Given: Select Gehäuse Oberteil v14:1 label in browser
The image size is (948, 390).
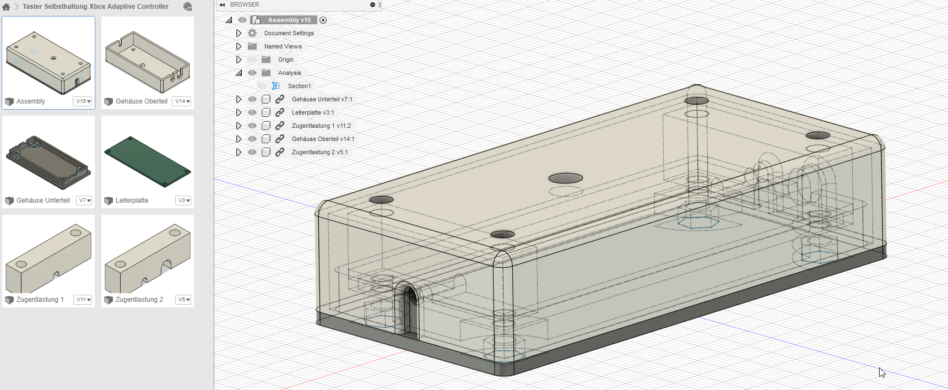Looking at the screenshot, I should [x=323, y=139].
